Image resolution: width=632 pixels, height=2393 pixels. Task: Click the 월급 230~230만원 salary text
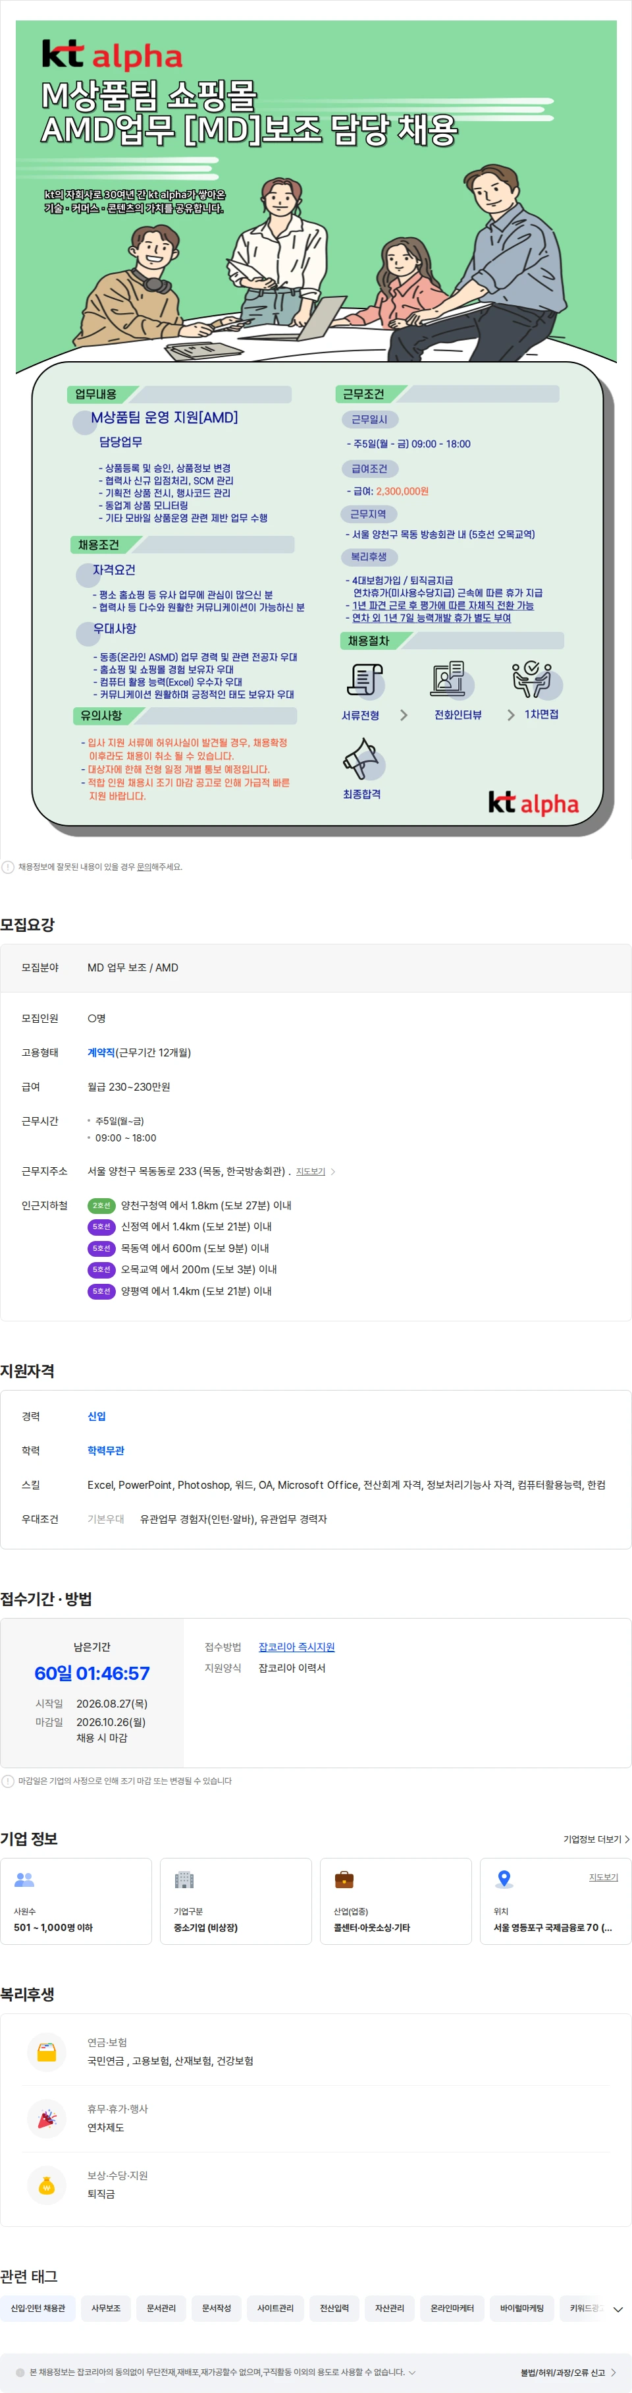pyautogui.click(x=129, y=1087)
